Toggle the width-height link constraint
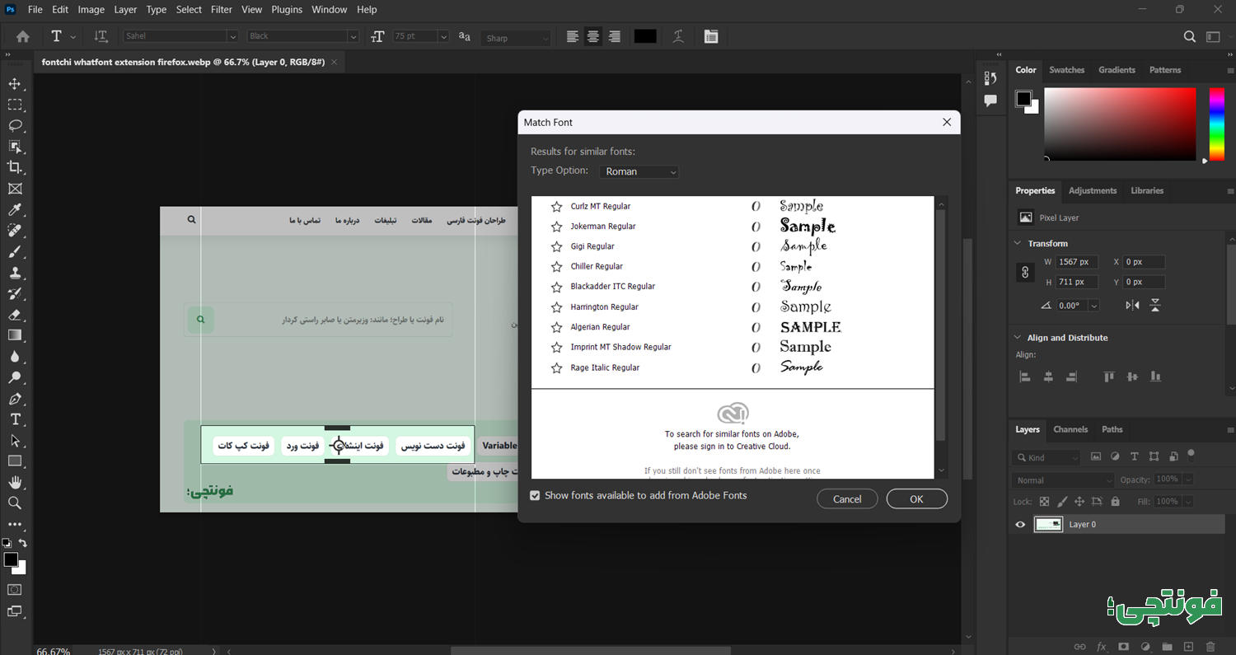The image size is (1236, 655). 1025,272
